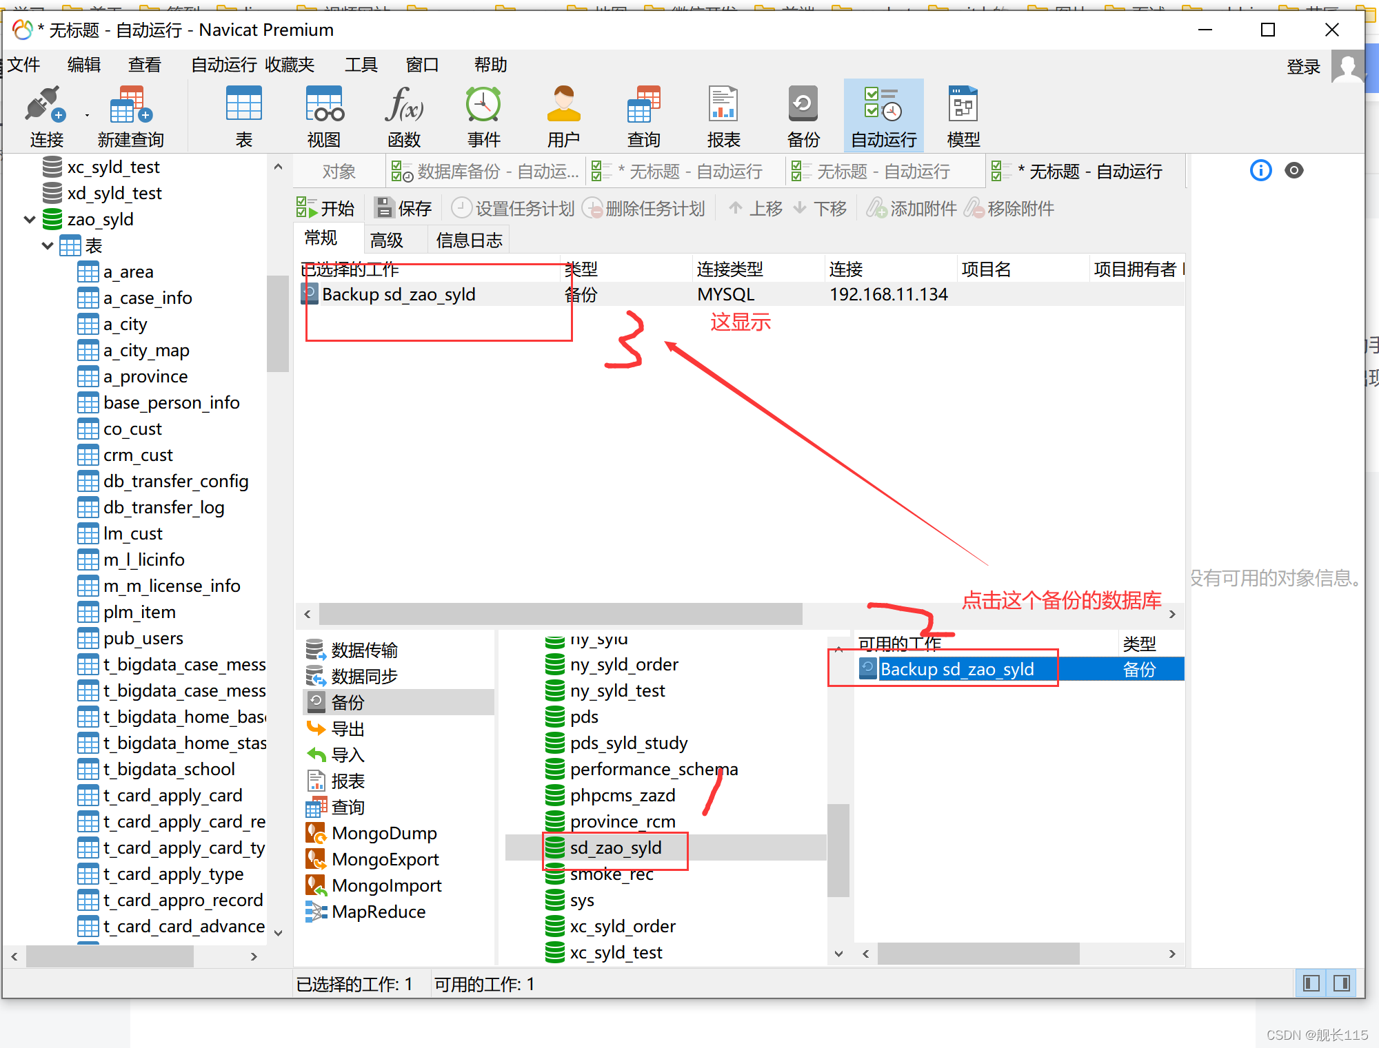
Task: Click Move Down (下移) button
Action: (820, 208)
